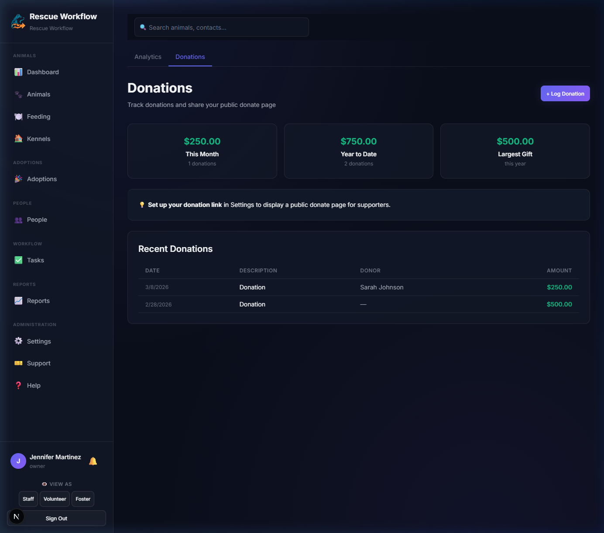Screen dimensions: 604x533
Task: Click the People icon in sidebar
Action: tap(18, 220)
